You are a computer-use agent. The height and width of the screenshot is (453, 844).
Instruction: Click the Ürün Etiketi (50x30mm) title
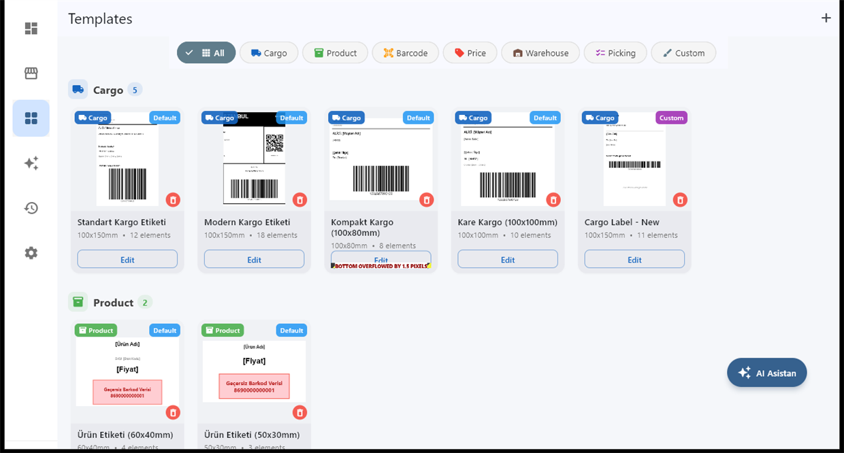252,435
